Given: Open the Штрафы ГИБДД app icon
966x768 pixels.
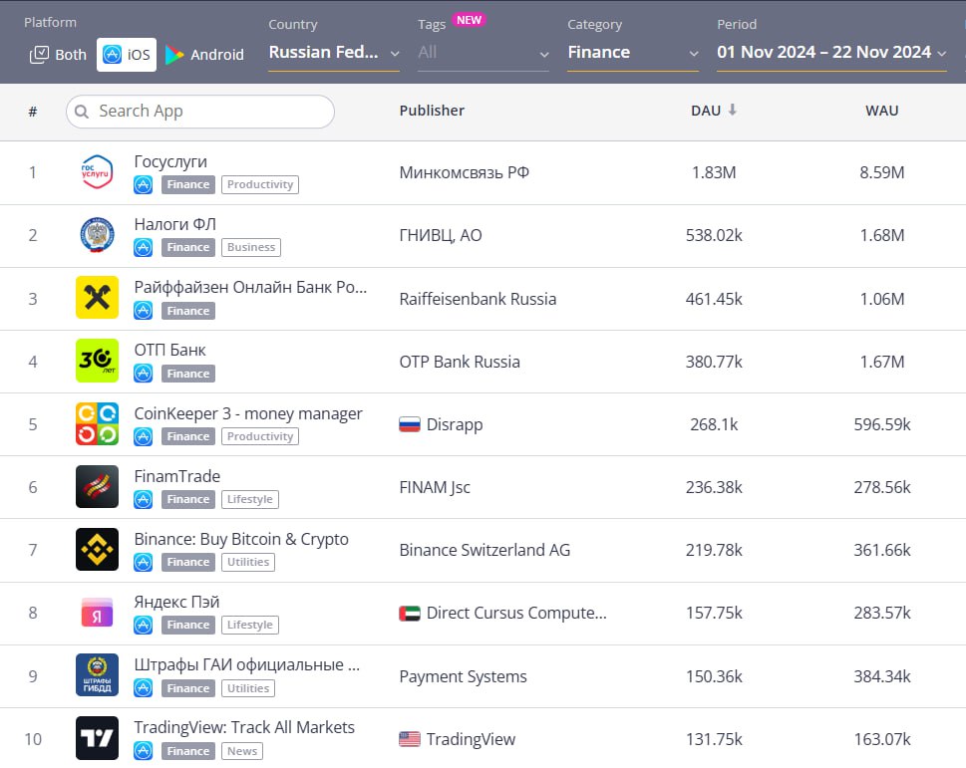Looking at the screenshot, I should pos(97,675).
